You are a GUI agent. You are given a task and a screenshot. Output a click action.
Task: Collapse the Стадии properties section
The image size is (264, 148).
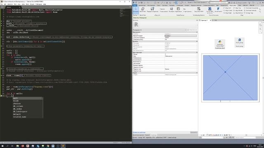[197, 73]
